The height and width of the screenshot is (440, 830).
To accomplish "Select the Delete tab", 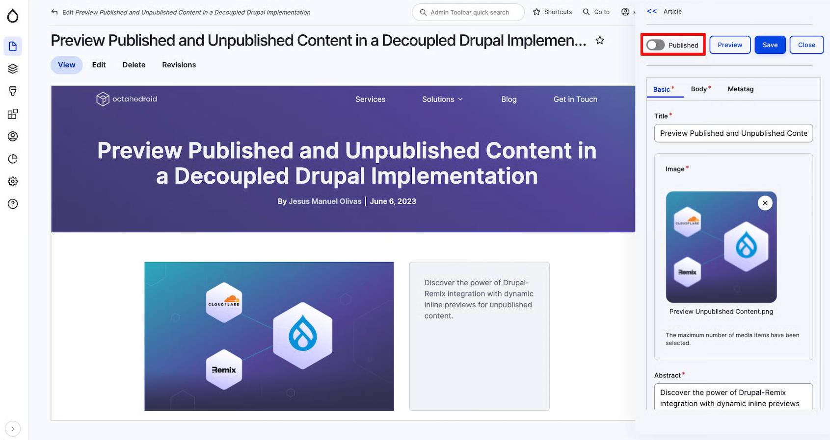I will coord(134,65).
